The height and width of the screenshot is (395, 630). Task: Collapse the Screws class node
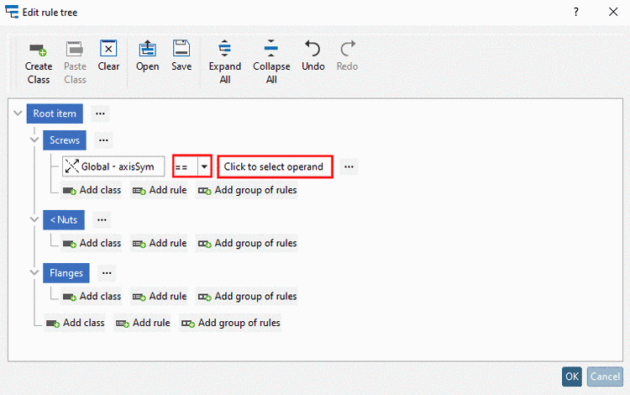[x=34, y=140]
